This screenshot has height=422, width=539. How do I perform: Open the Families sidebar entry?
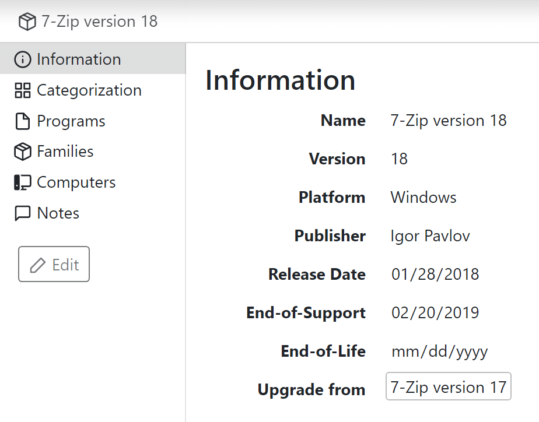pos(65,151)
